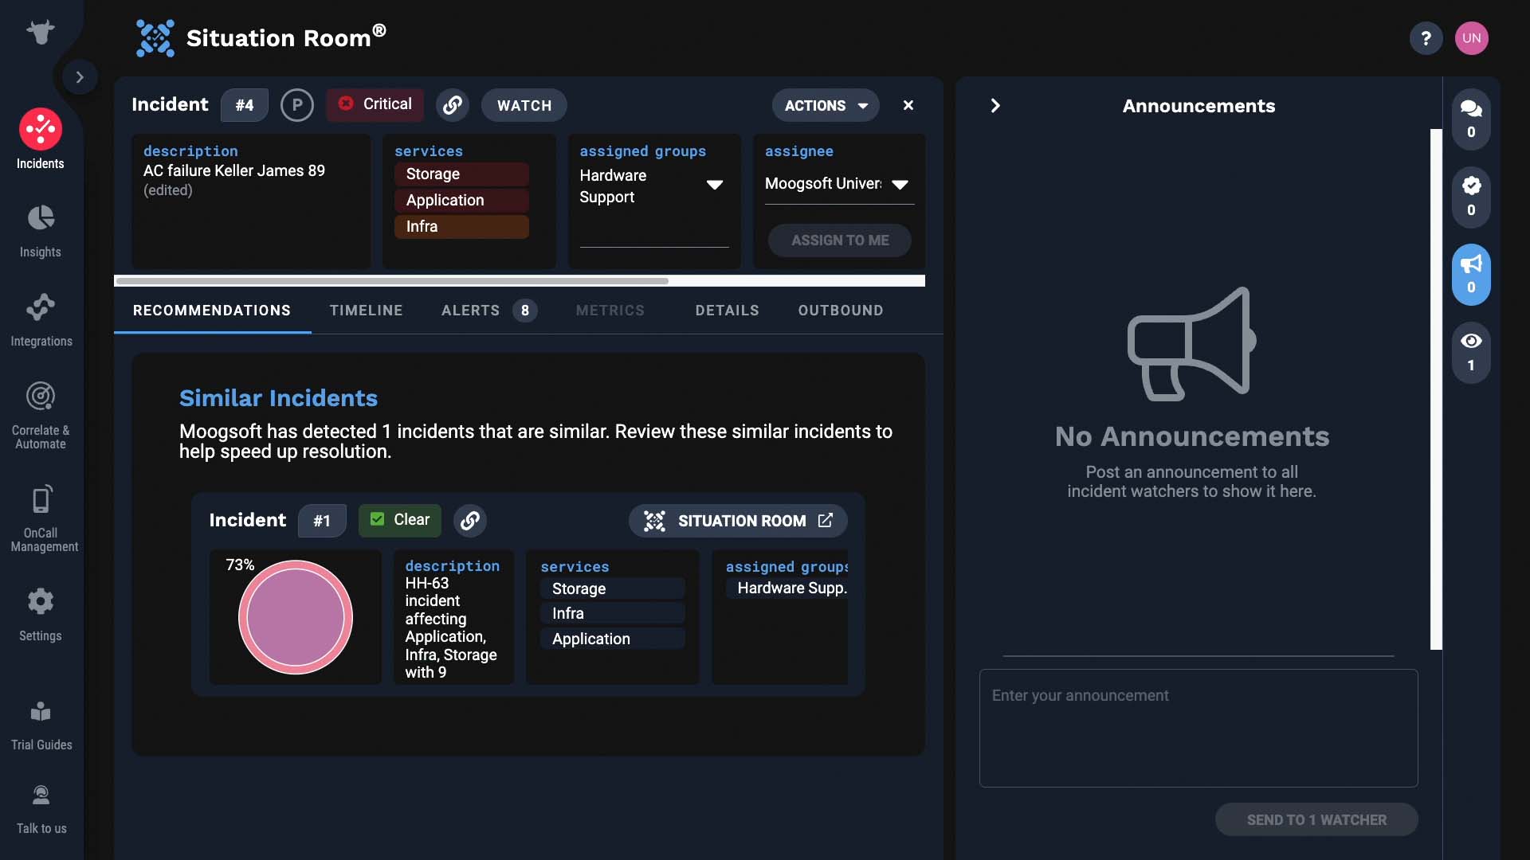This screenshot has width=1530, height=860.
Task: Click the 73% similarity circle chart
Action: [x=296, y=617]
